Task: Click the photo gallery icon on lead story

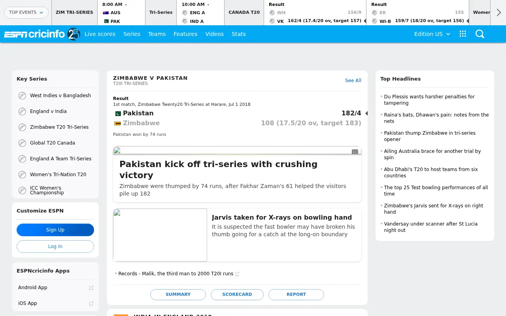Action: [355, 152]
